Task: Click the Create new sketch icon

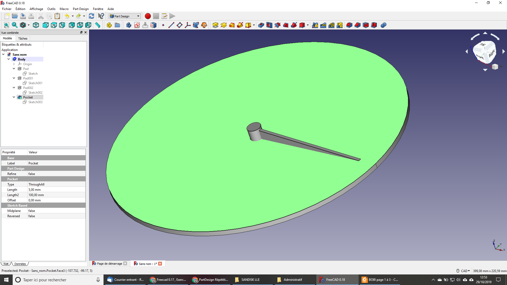Action: click(137, 25)
